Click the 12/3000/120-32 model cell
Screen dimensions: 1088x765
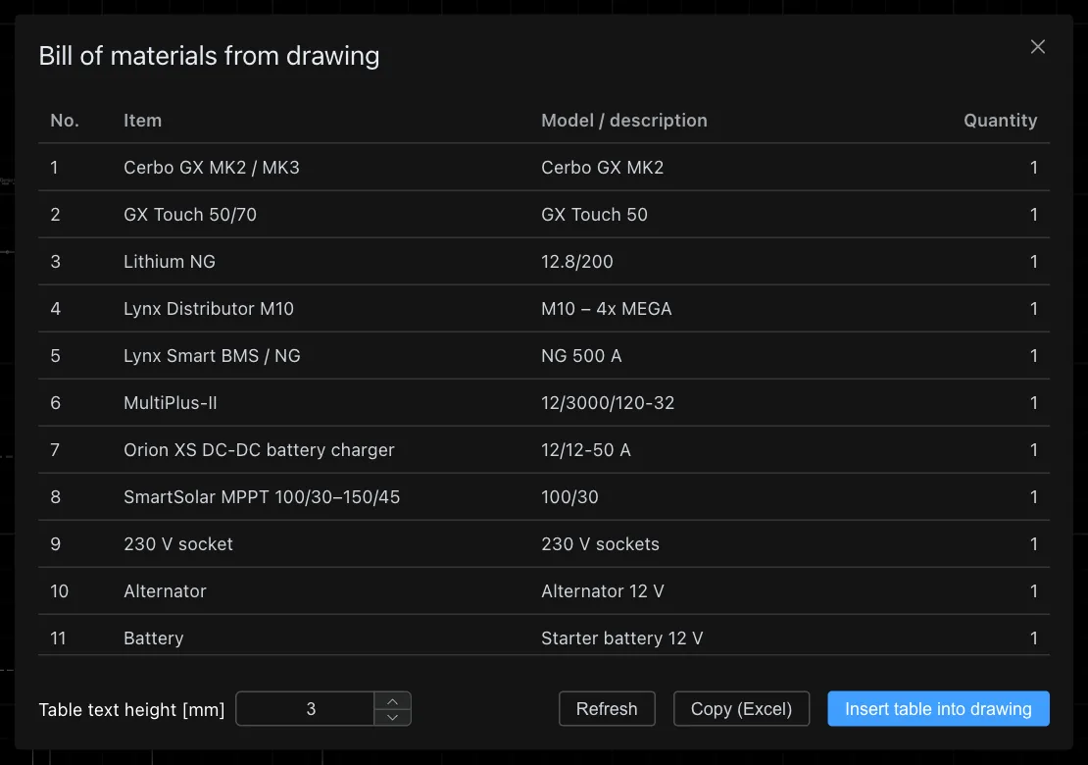(x=608, y=403)
